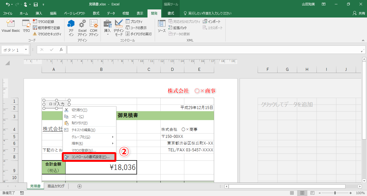Viewport: 367px width, 196px height.
Task: Switch to the ページ レイアウト tab
Action: (x=75, y=13)
